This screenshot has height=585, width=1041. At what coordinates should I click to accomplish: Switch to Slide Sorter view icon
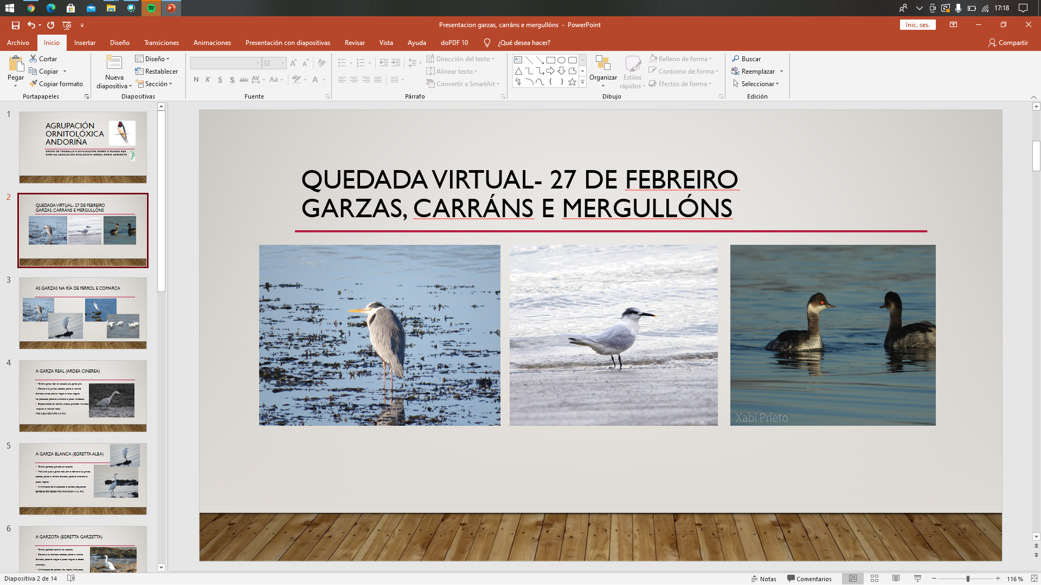coord(874,578)
